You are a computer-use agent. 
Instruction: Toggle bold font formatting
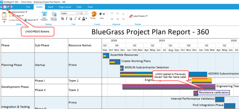(x=62, y=19)
